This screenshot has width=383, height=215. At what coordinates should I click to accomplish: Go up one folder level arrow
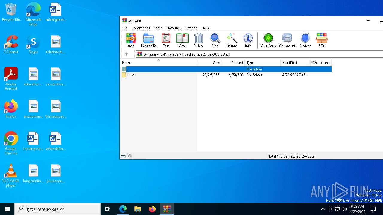pos(126,54)
